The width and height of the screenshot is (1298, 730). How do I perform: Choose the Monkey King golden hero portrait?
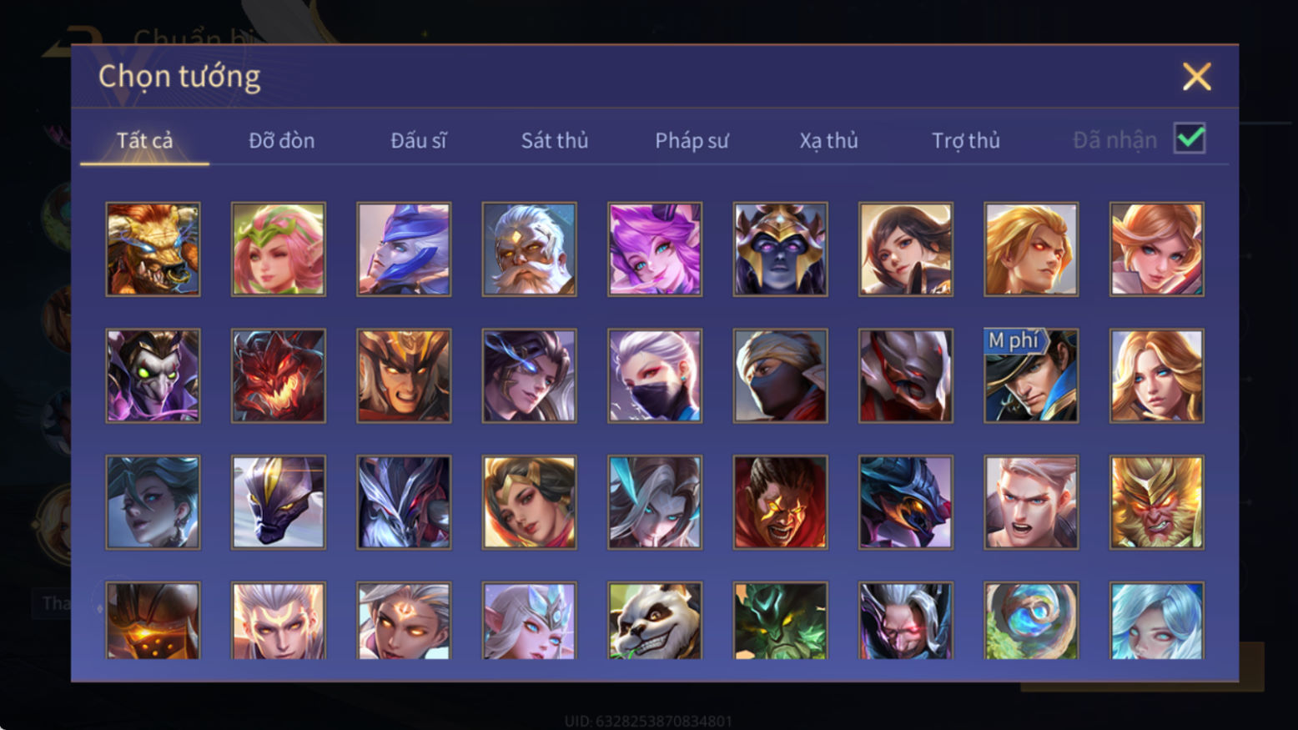[x=1156, y=501]
